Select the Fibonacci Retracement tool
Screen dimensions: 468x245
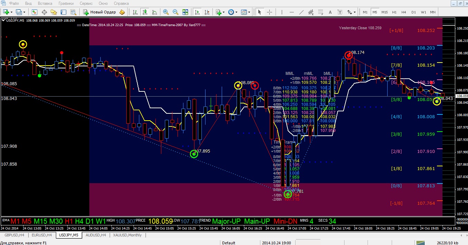(x=321, y=12)
